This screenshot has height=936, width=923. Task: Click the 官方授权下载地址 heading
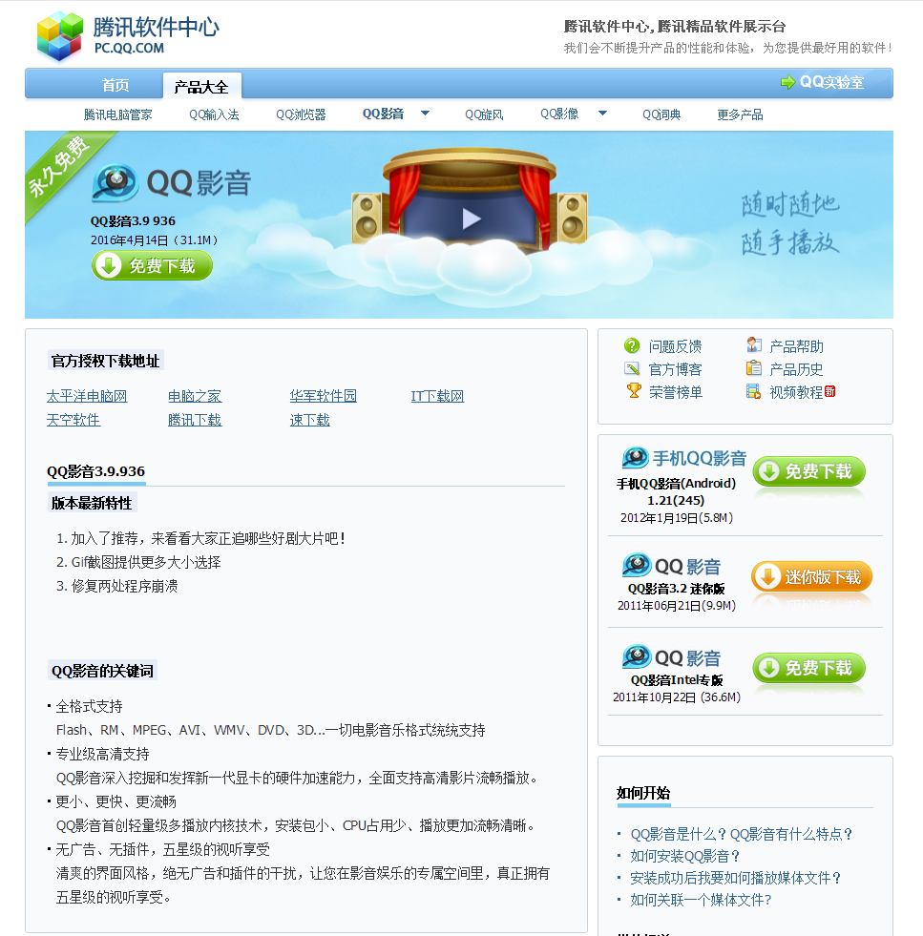point(105,361)
